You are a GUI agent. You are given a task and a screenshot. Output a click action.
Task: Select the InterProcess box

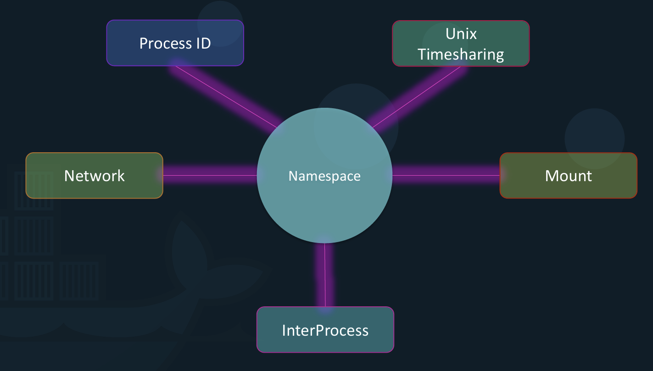(x=325, y=330)
